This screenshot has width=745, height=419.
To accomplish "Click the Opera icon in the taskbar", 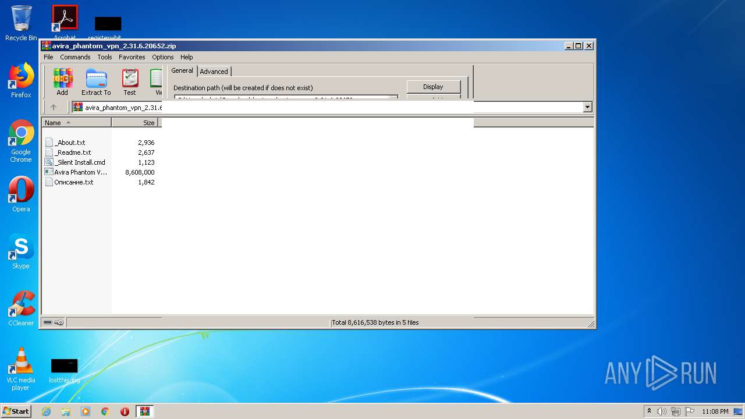I will [x=125, y=411].
